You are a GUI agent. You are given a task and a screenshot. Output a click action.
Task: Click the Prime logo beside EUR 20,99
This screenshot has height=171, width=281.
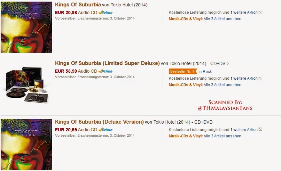(x=105, y=130)
